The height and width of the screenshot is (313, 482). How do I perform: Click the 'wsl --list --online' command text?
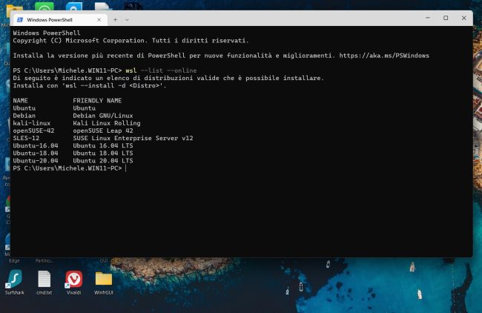tap(161, 70)
